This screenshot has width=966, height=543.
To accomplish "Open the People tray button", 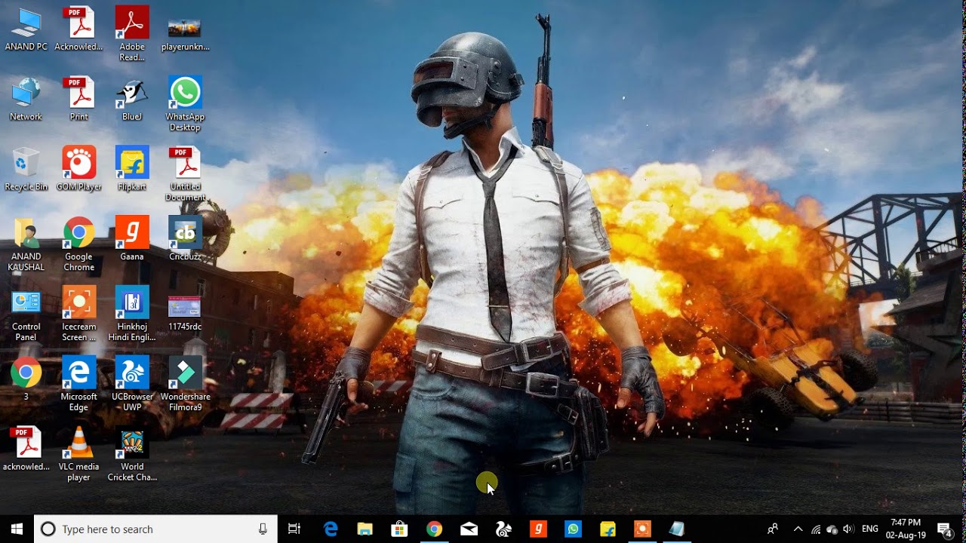I will pyautogui.click(x=773, y=529).
